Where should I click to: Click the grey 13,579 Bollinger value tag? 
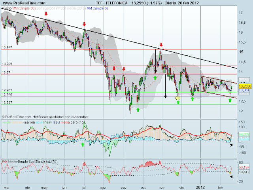coord(244,80)
